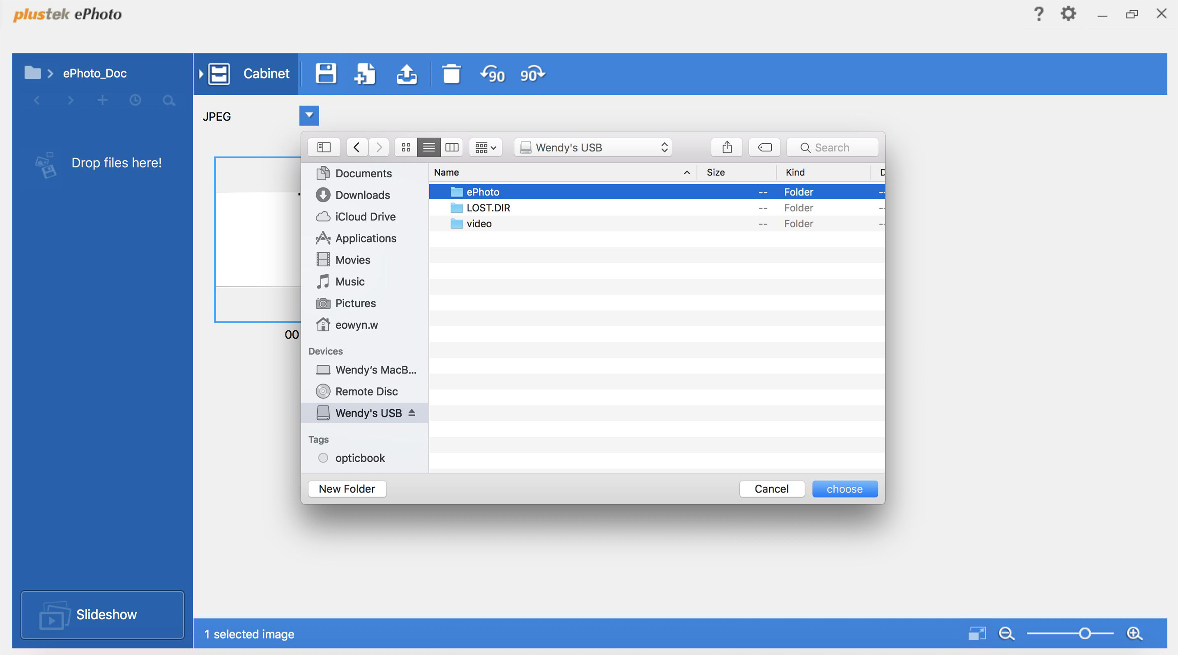Click the Save floppy disk icon
Image resolution: width=1178 pixels, height=655 pixels.
pos(326,74)
